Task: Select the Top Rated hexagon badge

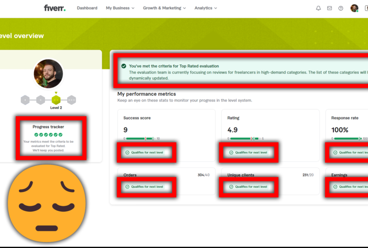Action: [71, 100]
